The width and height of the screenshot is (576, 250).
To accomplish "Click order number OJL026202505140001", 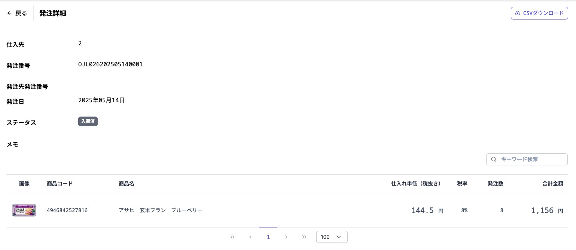I will click(110, 64).
